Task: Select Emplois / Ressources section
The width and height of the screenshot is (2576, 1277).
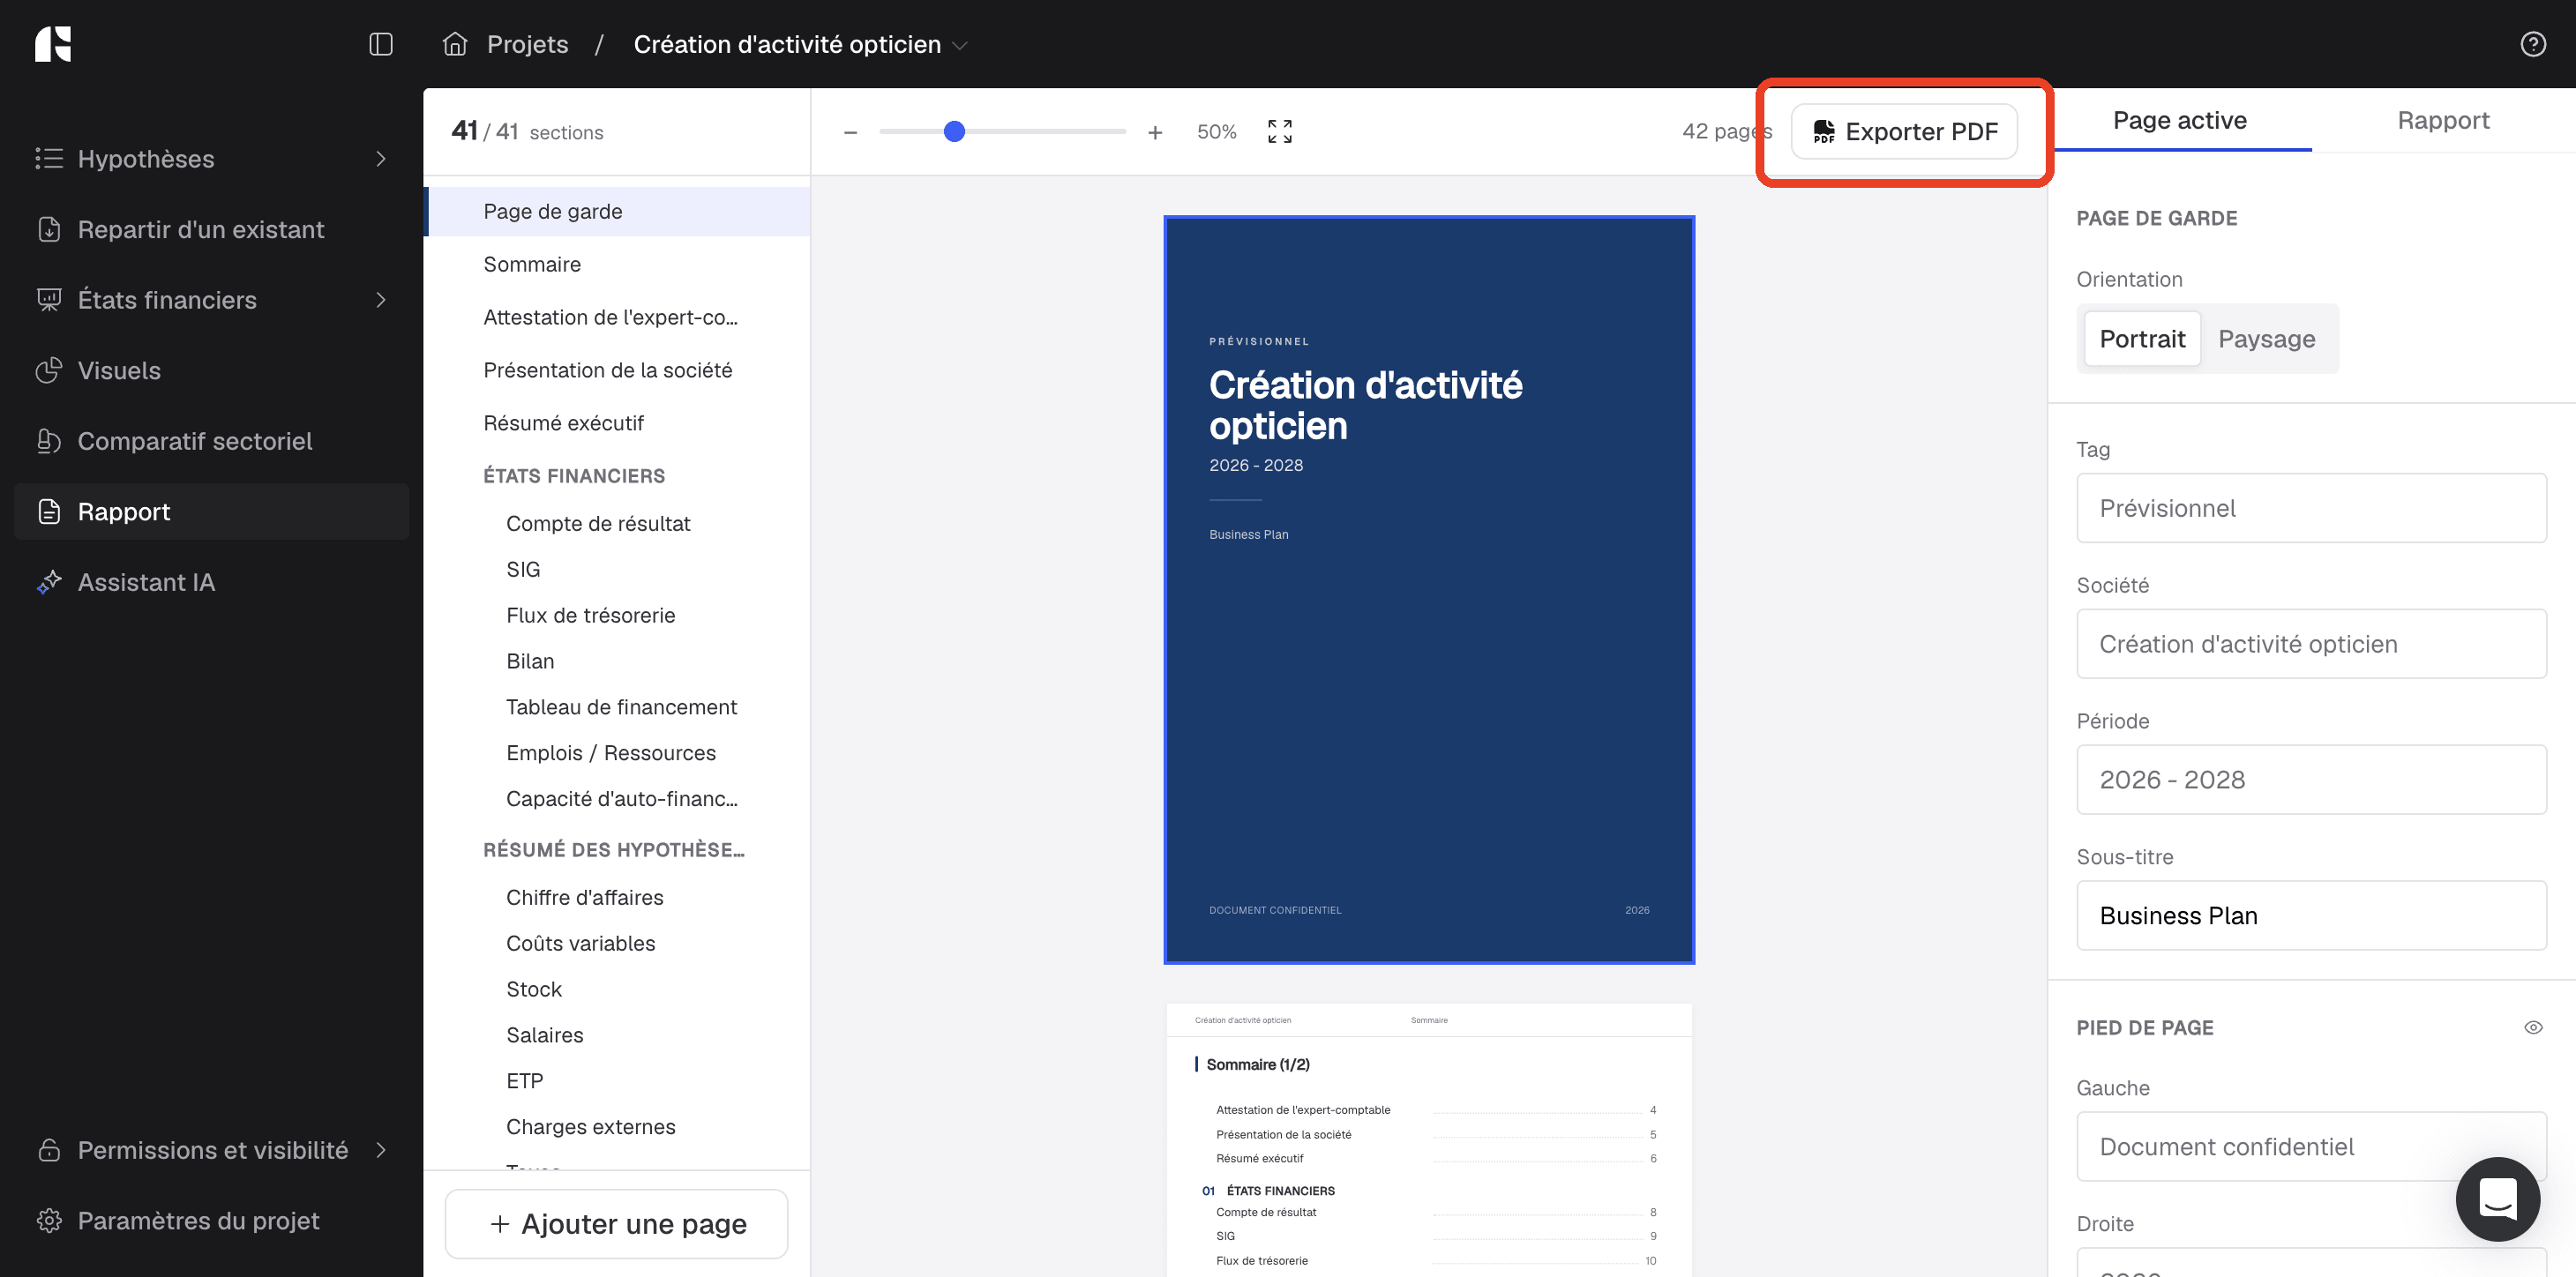Action: click(x=617, y=753)
